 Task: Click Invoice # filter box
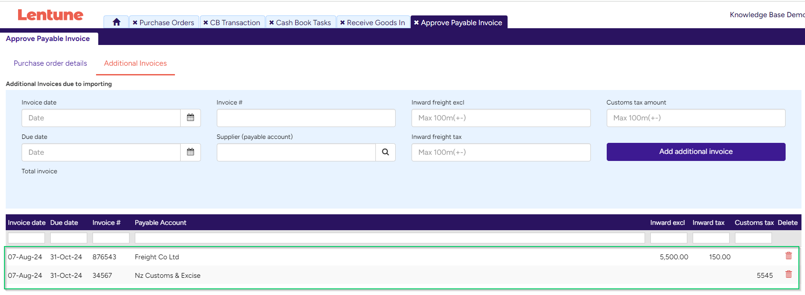click(x=111, y=238)
